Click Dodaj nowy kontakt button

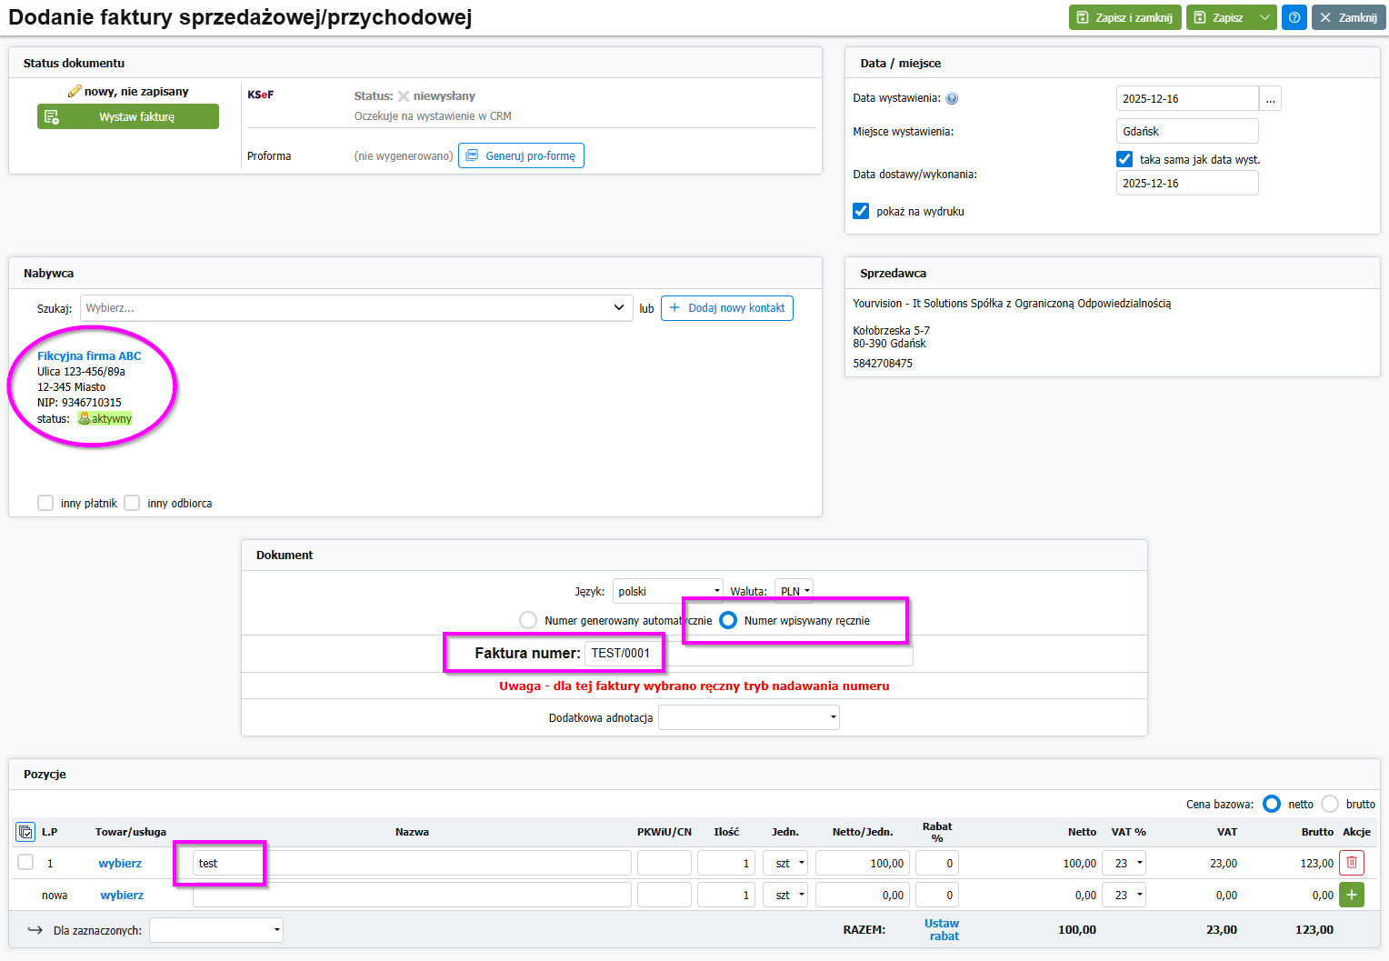[726, 308]
